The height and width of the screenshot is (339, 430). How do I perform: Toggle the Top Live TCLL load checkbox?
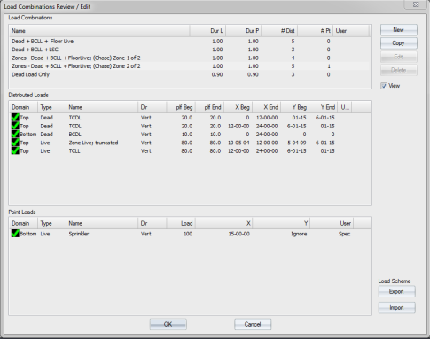(x=15, y=150)
